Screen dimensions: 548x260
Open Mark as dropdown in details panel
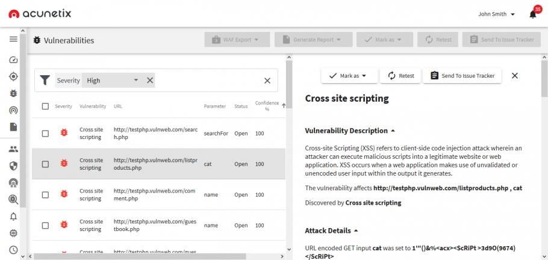(349, 75)
